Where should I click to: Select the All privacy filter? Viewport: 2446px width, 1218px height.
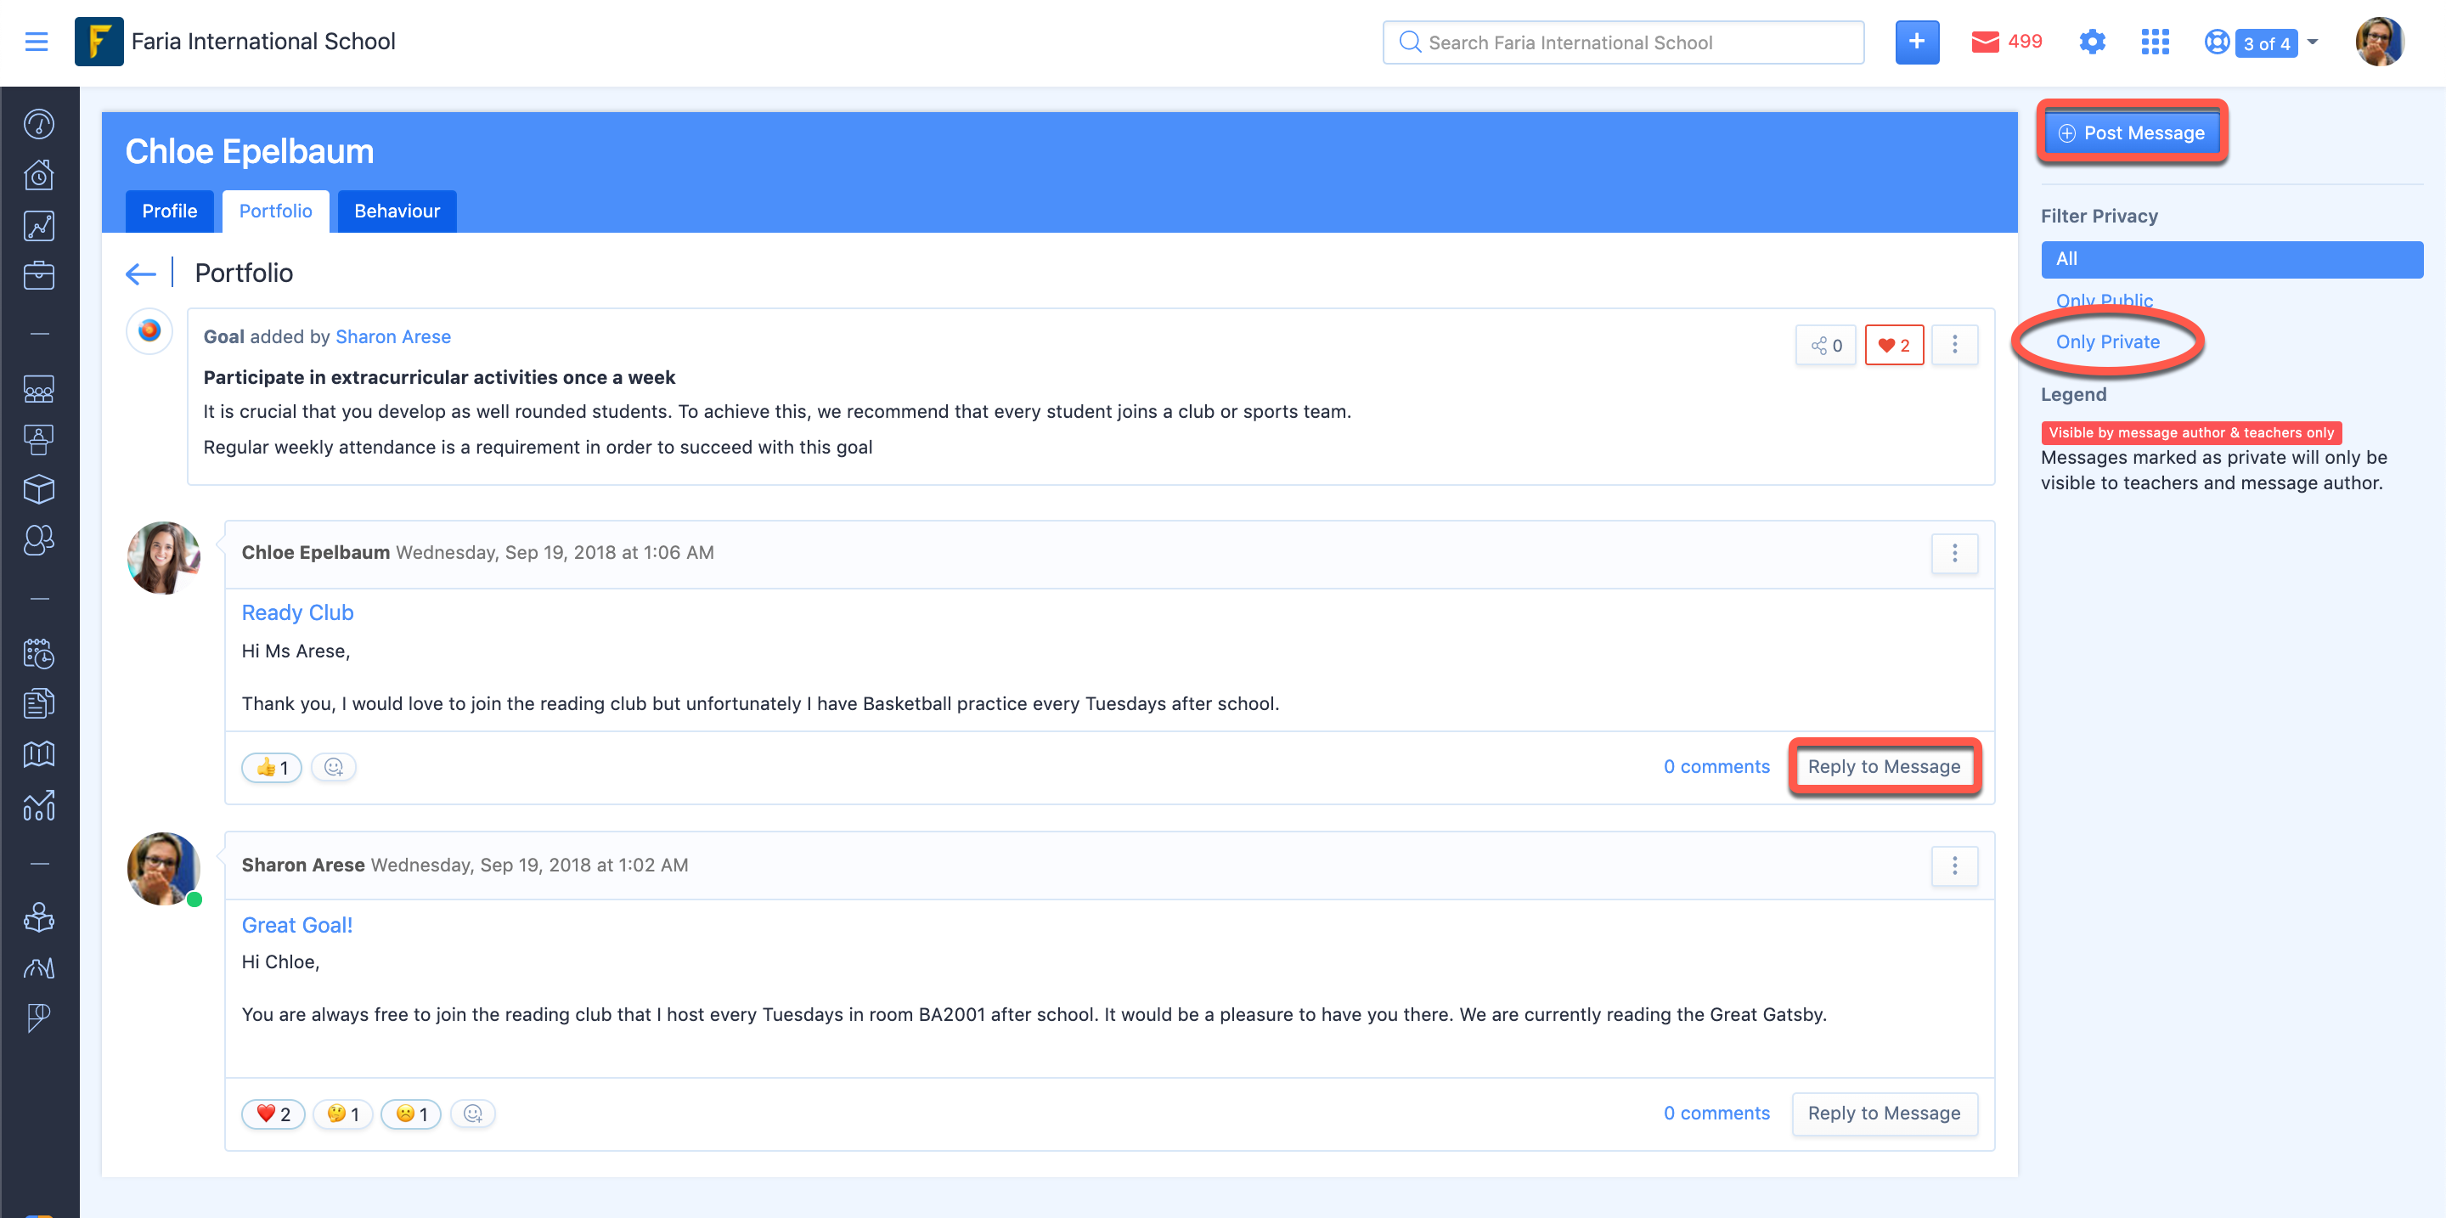point(2231,259)
